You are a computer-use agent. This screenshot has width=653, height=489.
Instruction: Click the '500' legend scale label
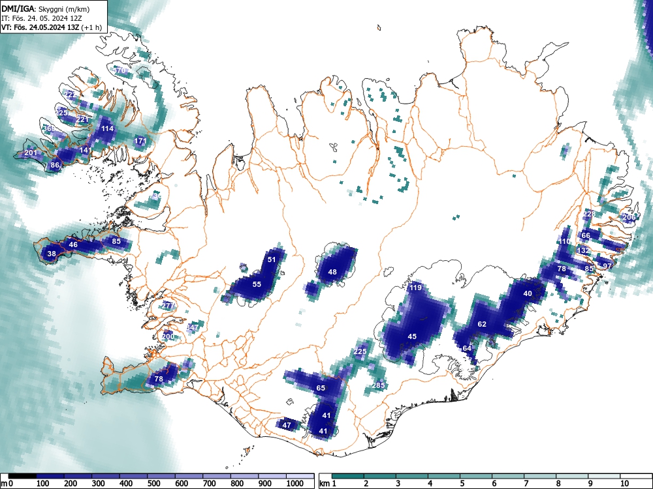[x=153, y=483]
